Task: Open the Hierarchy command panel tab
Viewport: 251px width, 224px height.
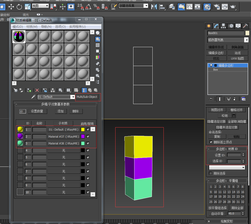Action: click(x=223, y=26)
